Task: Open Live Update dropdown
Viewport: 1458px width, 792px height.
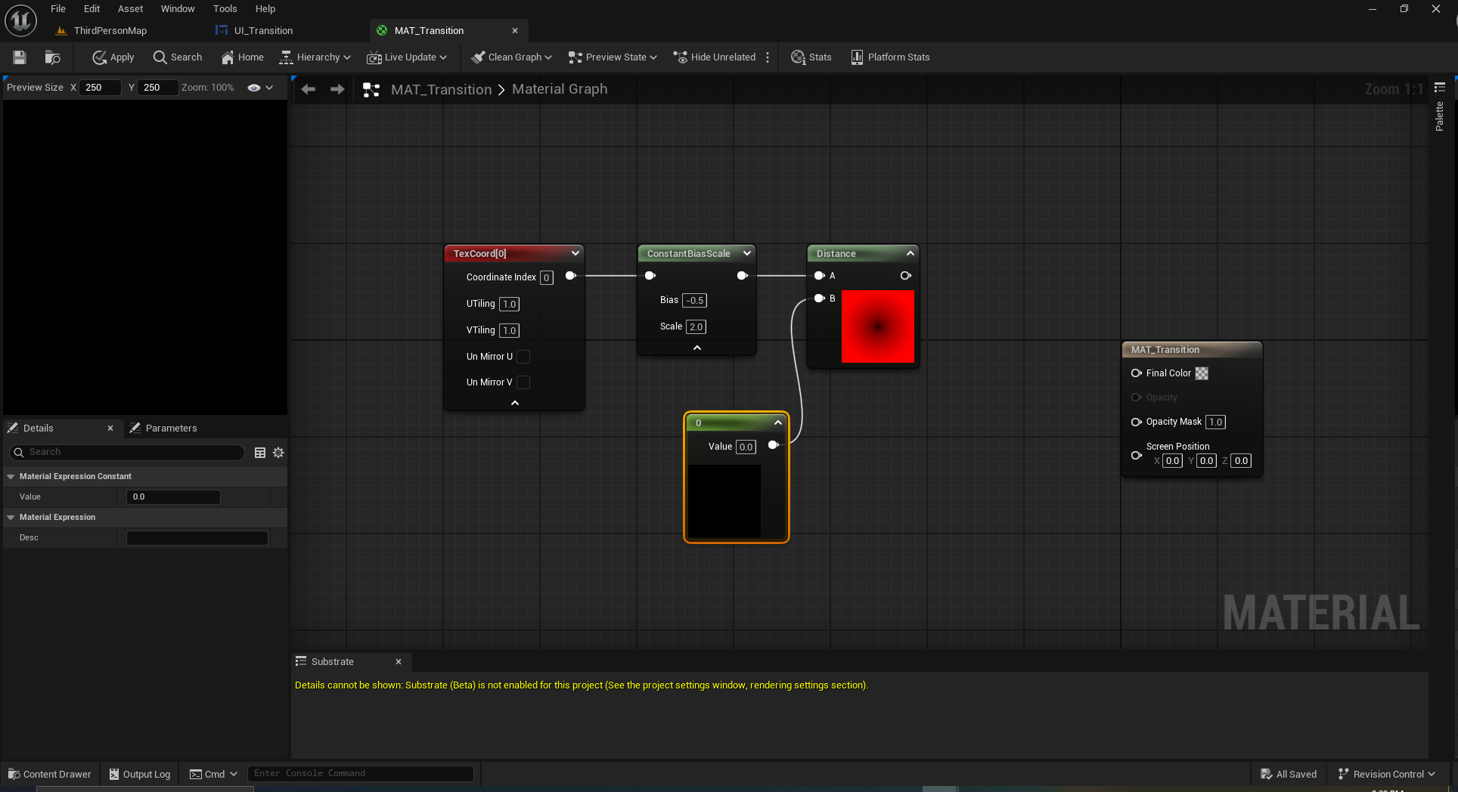Action: point(407,57)
